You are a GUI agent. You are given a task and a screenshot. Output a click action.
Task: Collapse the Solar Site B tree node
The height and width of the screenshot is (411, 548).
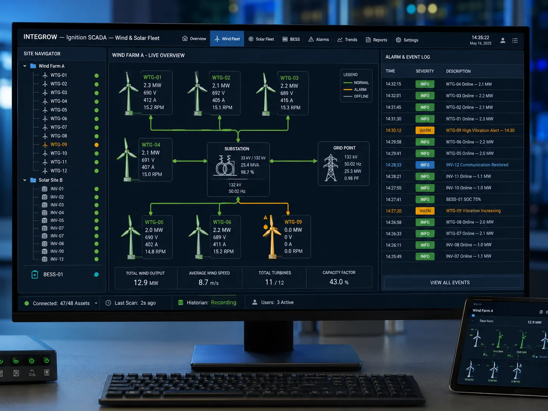(25, 180)
